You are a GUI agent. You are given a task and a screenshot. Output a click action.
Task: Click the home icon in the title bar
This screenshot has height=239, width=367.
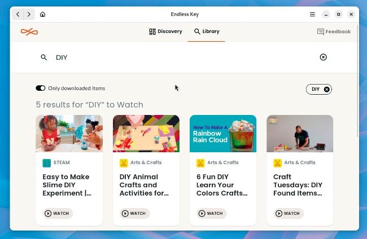tap(42, 14)
